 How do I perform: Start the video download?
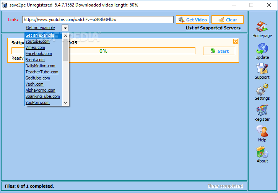point(219,51)
